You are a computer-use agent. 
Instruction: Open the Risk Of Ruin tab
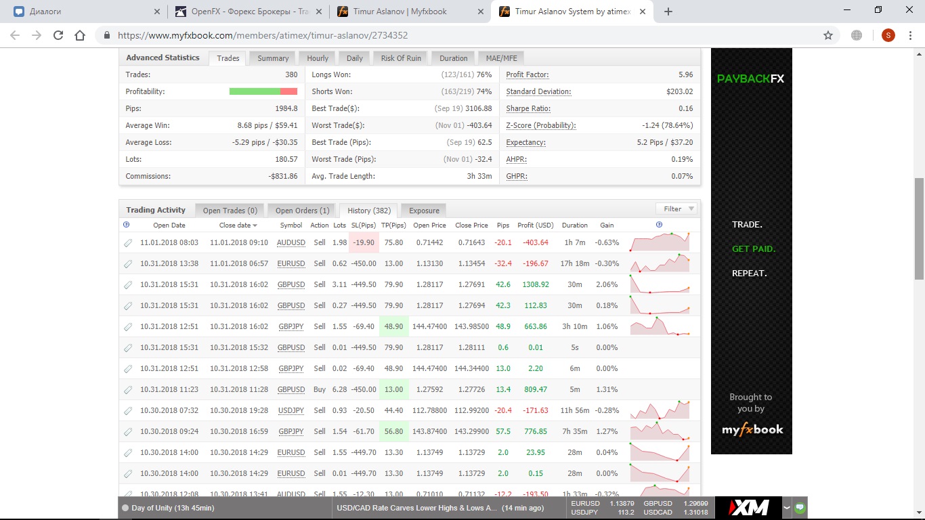[x=401, y=58]
